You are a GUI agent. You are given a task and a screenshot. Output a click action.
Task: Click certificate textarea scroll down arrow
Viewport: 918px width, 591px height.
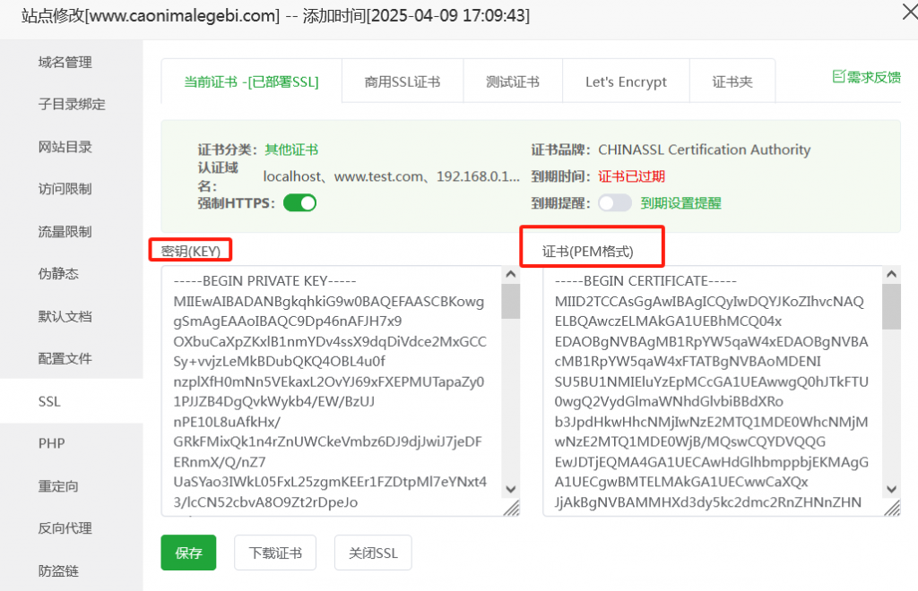click(891, 489)
